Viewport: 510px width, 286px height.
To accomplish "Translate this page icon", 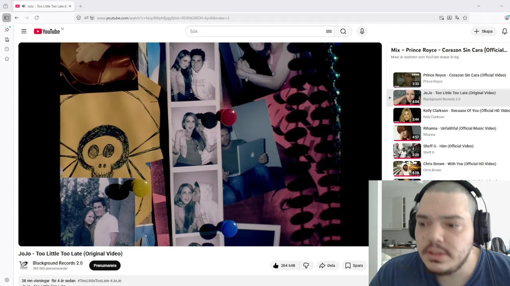I will pyautogui.click(x=457, y=18).
